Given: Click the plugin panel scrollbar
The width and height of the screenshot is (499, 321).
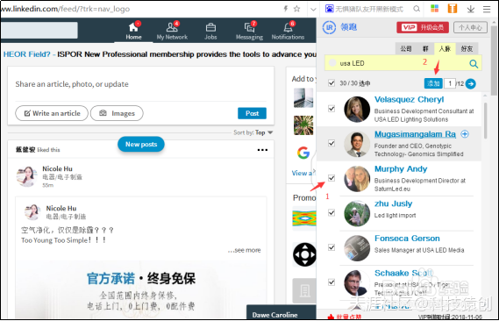Looking at the screenshot, I should coord(494,61).
